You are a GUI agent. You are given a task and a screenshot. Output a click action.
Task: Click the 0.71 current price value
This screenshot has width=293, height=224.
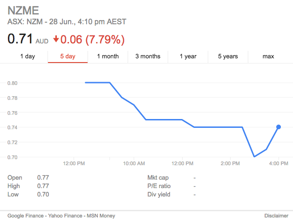pos(20,39)
